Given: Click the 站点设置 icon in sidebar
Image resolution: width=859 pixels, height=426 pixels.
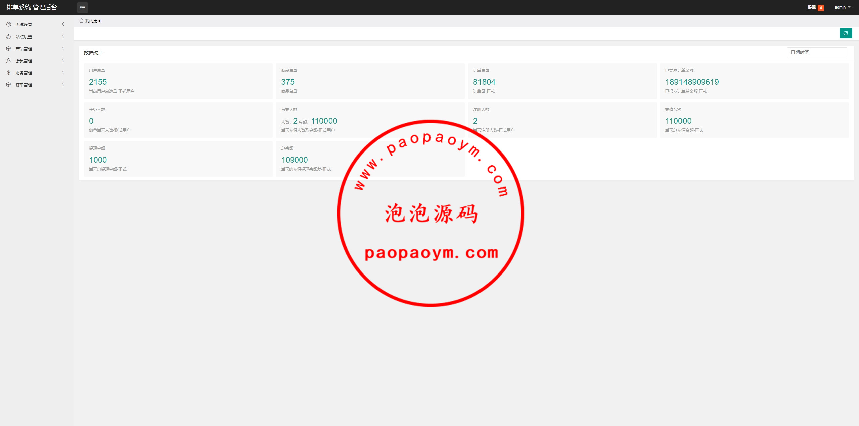Looking at the screenshot, I should [x=9, y=37].
